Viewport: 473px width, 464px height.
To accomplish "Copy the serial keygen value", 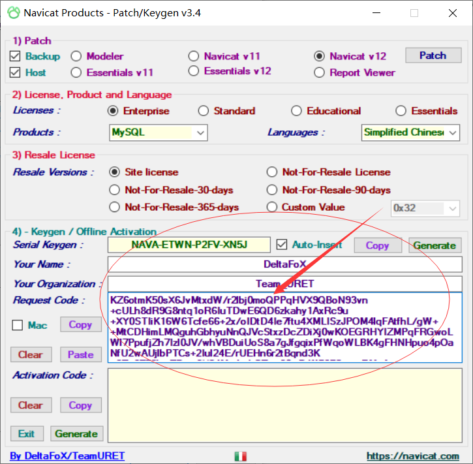I will click(378, 245).
